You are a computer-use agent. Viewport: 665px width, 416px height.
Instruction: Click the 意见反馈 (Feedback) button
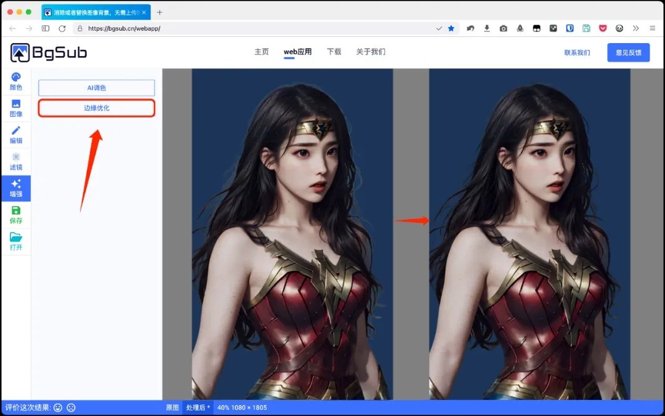pos(628,52)
